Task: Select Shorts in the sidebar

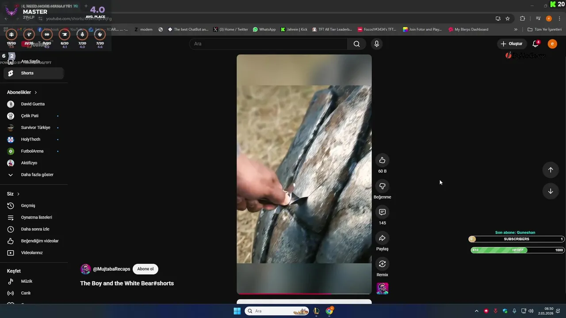Action: tap(34, 73)
